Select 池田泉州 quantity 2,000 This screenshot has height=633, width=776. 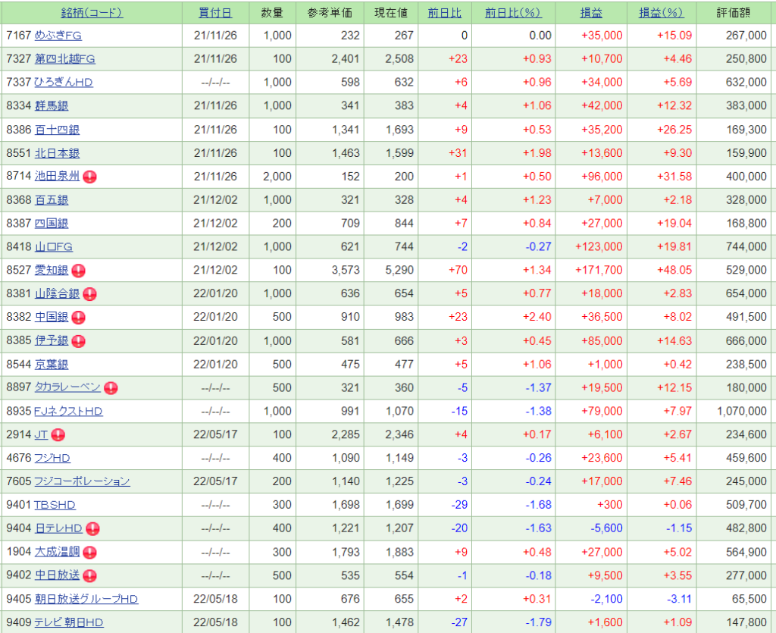277,176
